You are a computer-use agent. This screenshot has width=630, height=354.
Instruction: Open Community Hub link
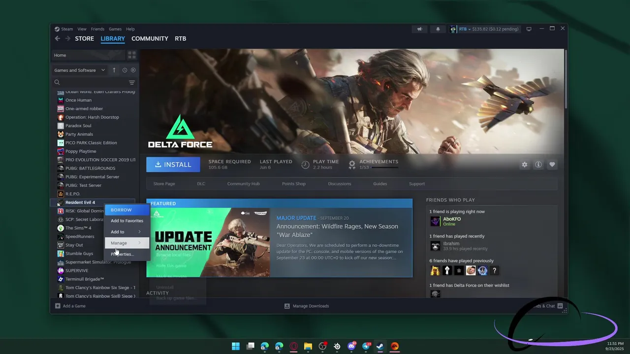coord(243,184)
